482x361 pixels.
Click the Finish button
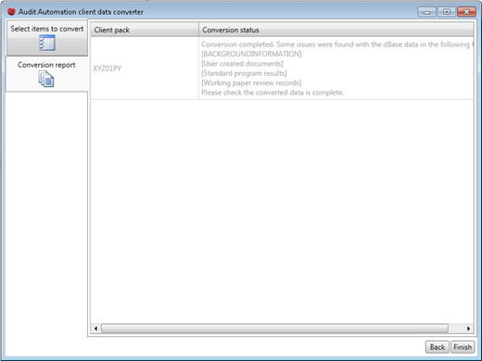(x=463, y=347)
